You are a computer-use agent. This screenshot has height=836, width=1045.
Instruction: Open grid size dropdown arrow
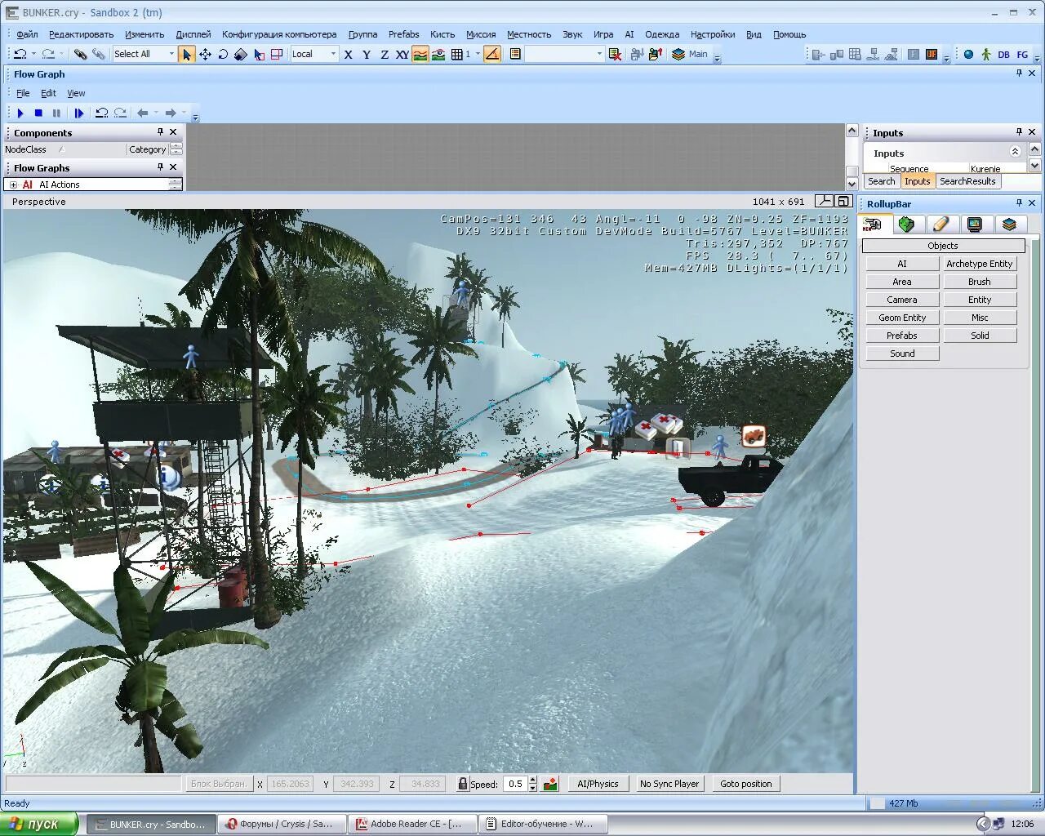478,54
